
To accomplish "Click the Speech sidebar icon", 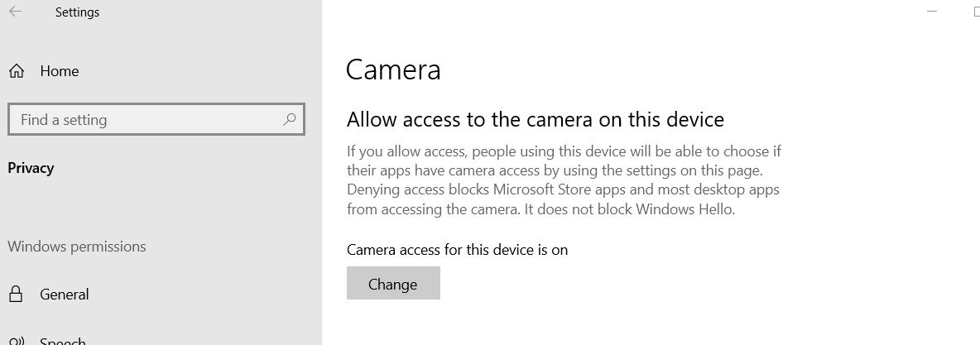I will [17, 341].
